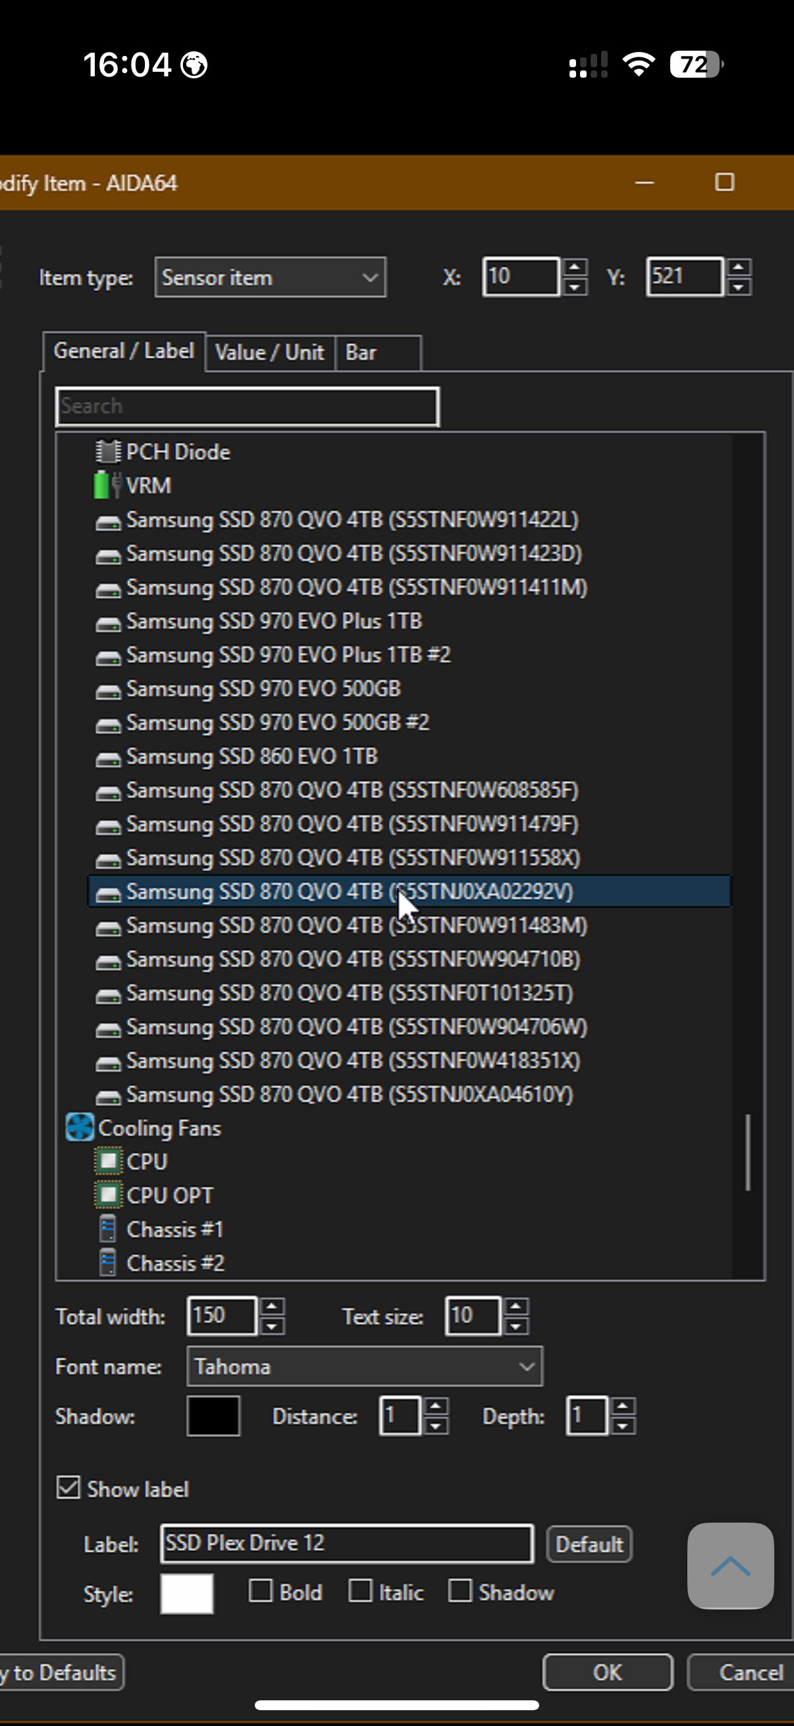Viewport: 794px width, 1726px height.
Task: Click drive icon for SSD S5STNJ0XA04610Y
Action: point(108,1097)
